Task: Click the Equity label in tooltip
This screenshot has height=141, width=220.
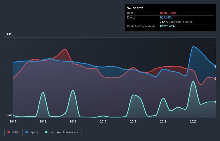Action: (x=131, y=17)
